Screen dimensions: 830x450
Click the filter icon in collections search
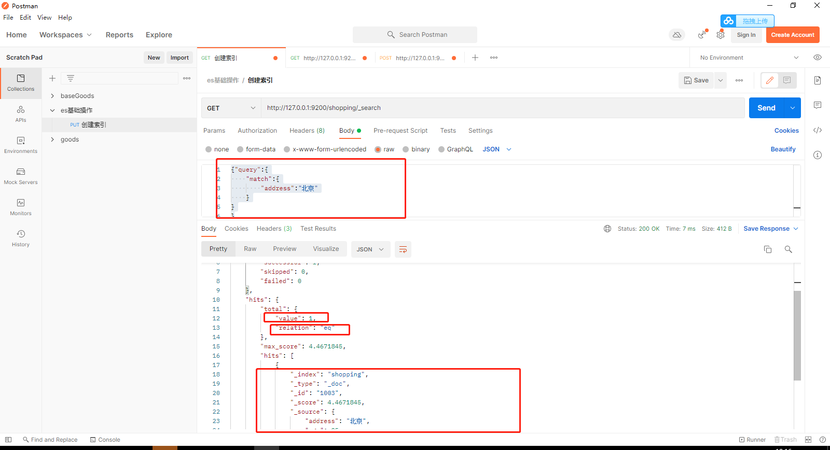[x=71, y=78]
